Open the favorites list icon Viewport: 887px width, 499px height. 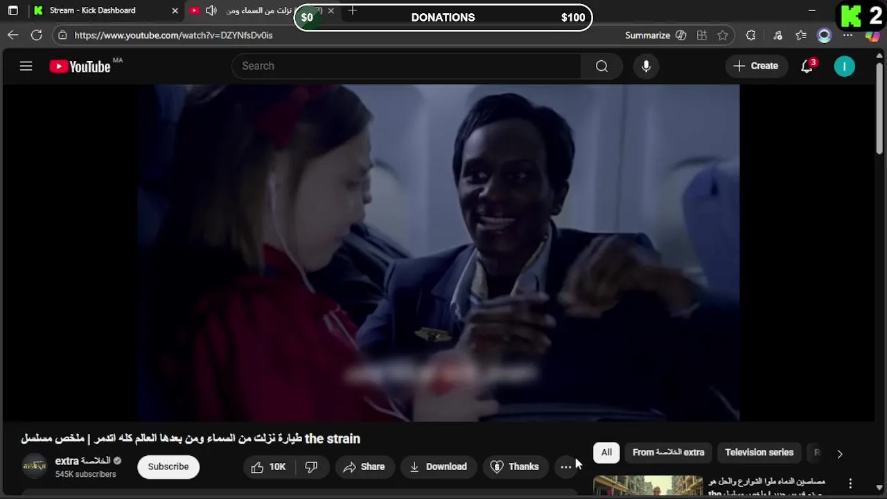(x=801, y=35)
